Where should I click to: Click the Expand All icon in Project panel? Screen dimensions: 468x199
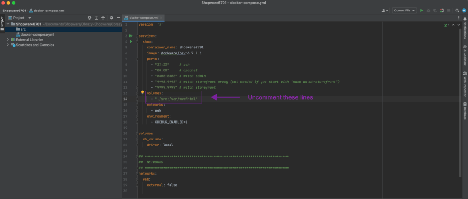[x=96, y=18]
